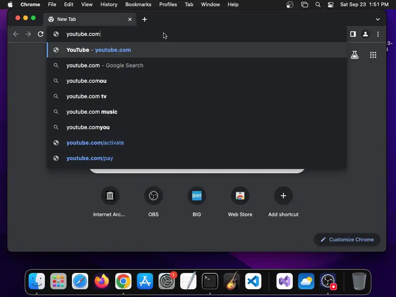Image resolution: width=396 pixels, height=297 pixels.
Task: Open Chrome three-dot menu
Action: (378, 34)
